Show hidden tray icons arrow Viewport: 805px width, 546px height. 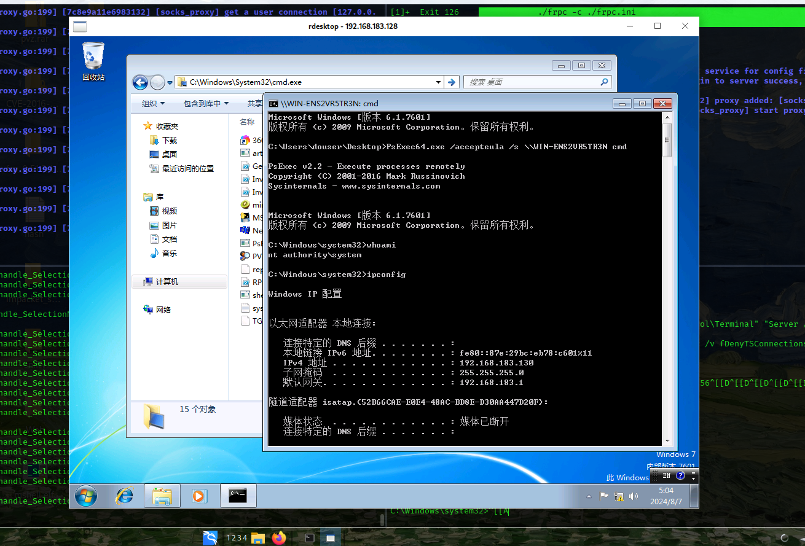pos(589,496)
